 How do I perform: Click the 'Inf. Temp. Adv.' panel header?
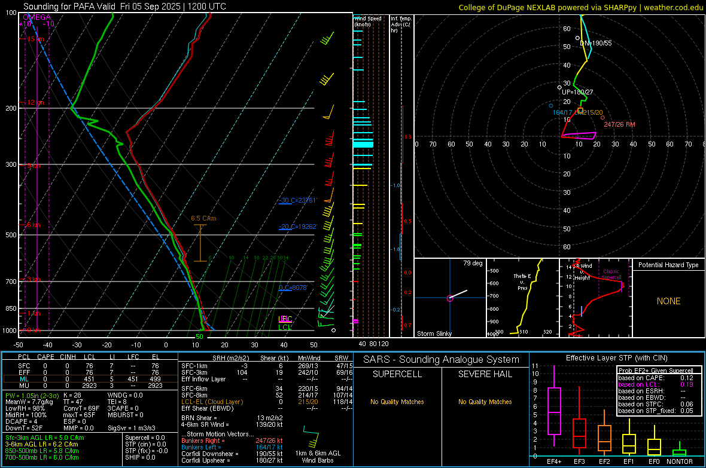pyautogui.click(x=401, y=25)
